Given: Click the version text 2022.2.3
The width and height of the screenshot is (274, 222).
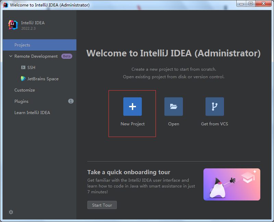Looking at the screenshot, I should (28, 28).
